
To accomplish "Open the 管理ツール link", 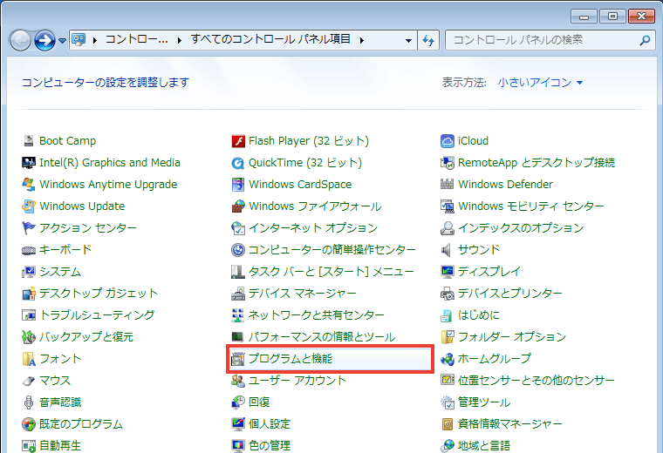I will (484, 402).
